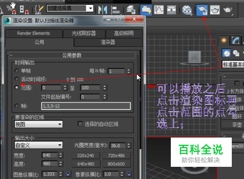244x179 pixels.
Task: Select the 活动时间段 radio button
Action: (17, 79)
